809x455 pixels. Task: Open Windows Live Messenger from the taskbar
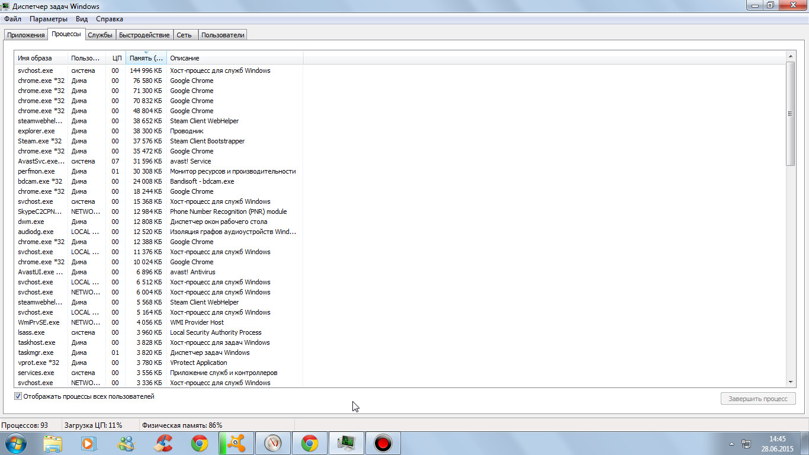[126, 443]
